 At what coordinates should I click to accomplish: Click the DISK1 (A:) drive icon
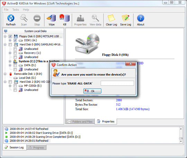tap(21, 40)
